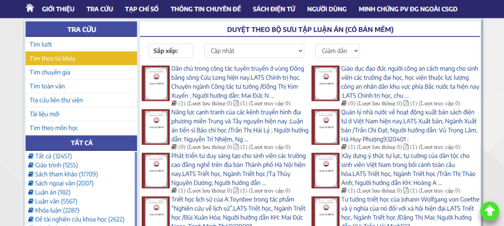Image resolution: width=504 pixels, height=226 pixels.
Task: Click the book icon under Xây dựng ý thức thesis
Action: 344,190
